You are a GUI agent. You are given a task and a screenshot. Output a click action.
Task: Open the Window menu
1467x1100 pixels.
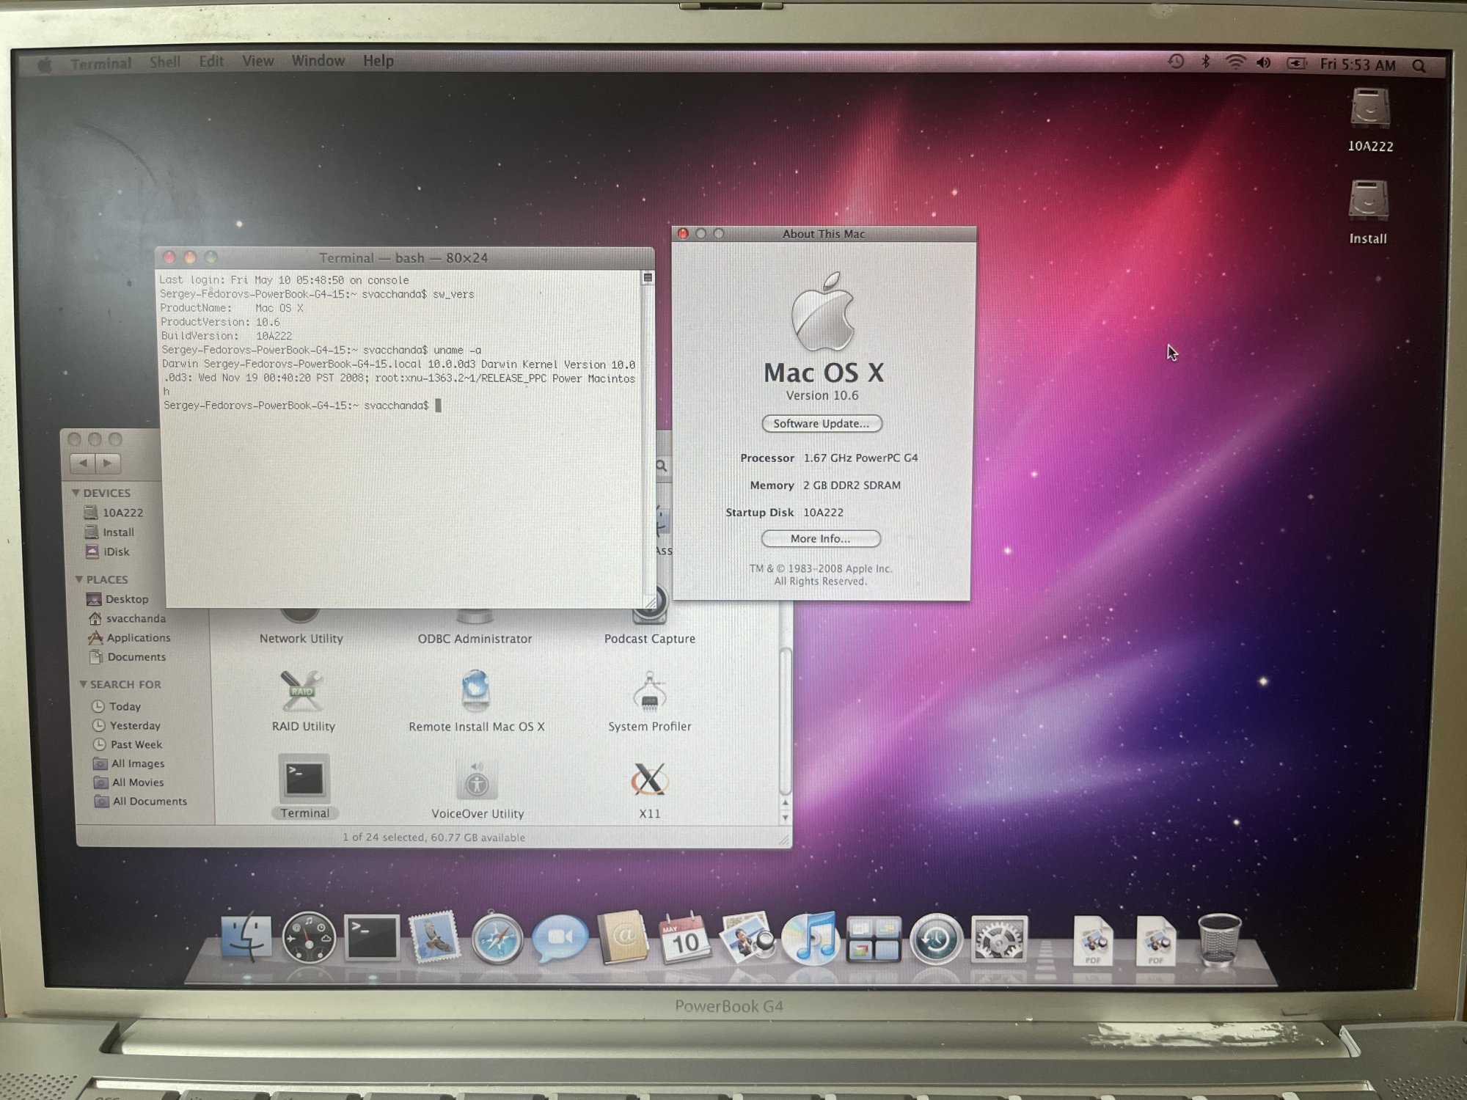click(x=318, y=61)
